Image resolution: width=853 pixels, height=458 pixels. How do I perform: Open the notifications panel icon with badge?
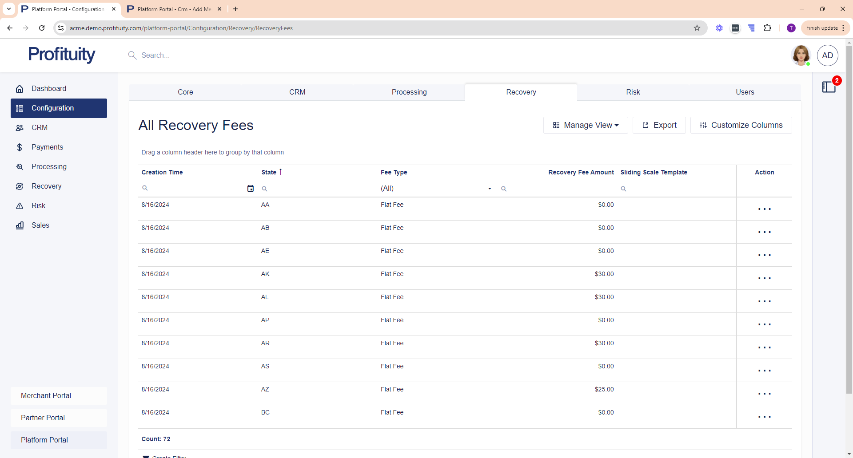click(x=829, y=87)
